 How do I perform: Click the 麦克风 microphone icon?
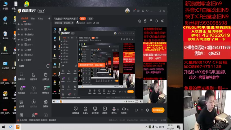click(114, 109)
